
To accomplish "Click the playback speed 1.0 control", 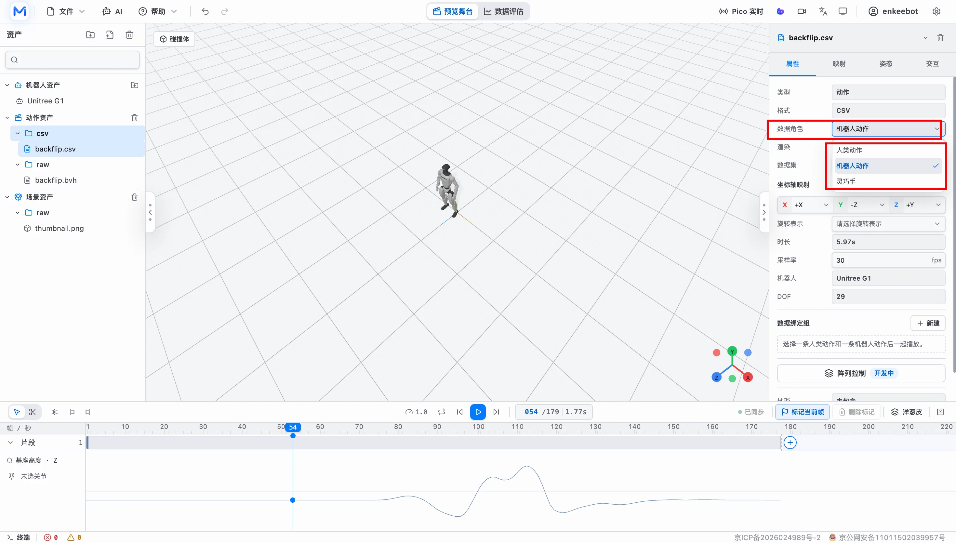I will pos(416,412).
